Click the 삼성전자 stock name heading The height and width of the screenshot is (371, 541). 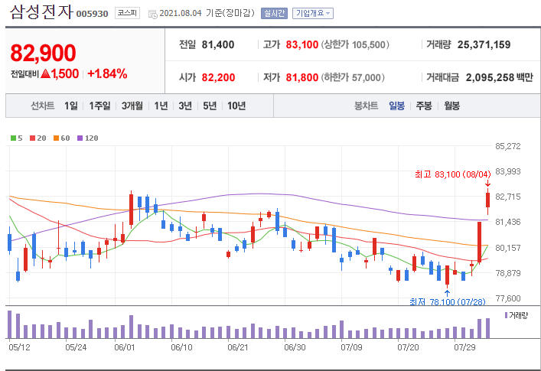(41, 11)
